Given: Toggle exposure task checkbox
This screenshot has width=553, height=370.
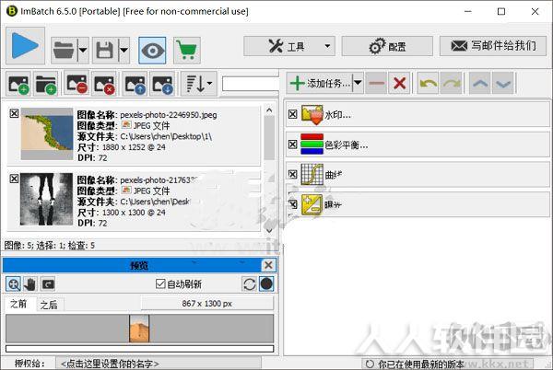Looking at the screenshot, I should [x=293, y=204].
